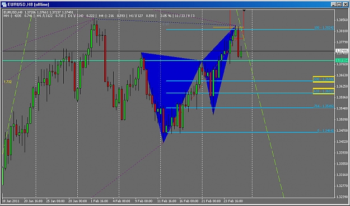Select the highlighted .618 Fibonacci level label

coord(324,91)
